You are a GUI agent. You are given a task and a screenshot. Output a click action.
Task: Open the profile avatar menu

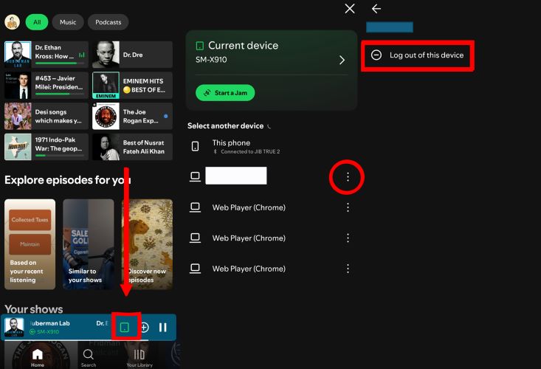12,22
